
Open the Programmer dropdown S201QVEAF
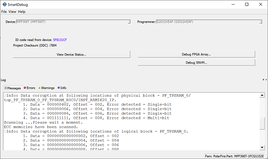(x=209, y=22)
